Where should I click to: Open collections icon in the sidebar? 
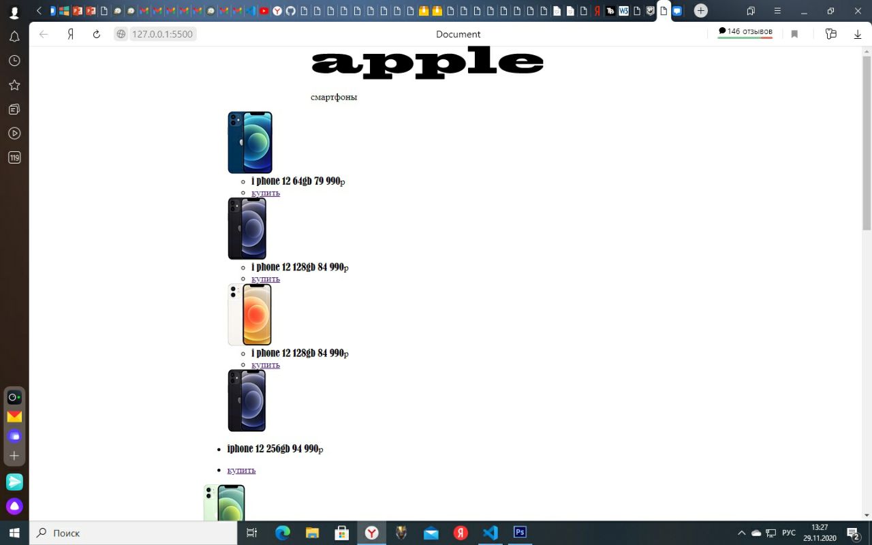14,109
